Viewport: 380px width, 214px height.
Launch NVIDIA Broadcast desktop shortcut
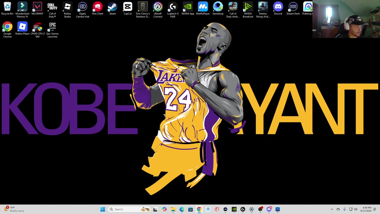click(x=248, y=10)
